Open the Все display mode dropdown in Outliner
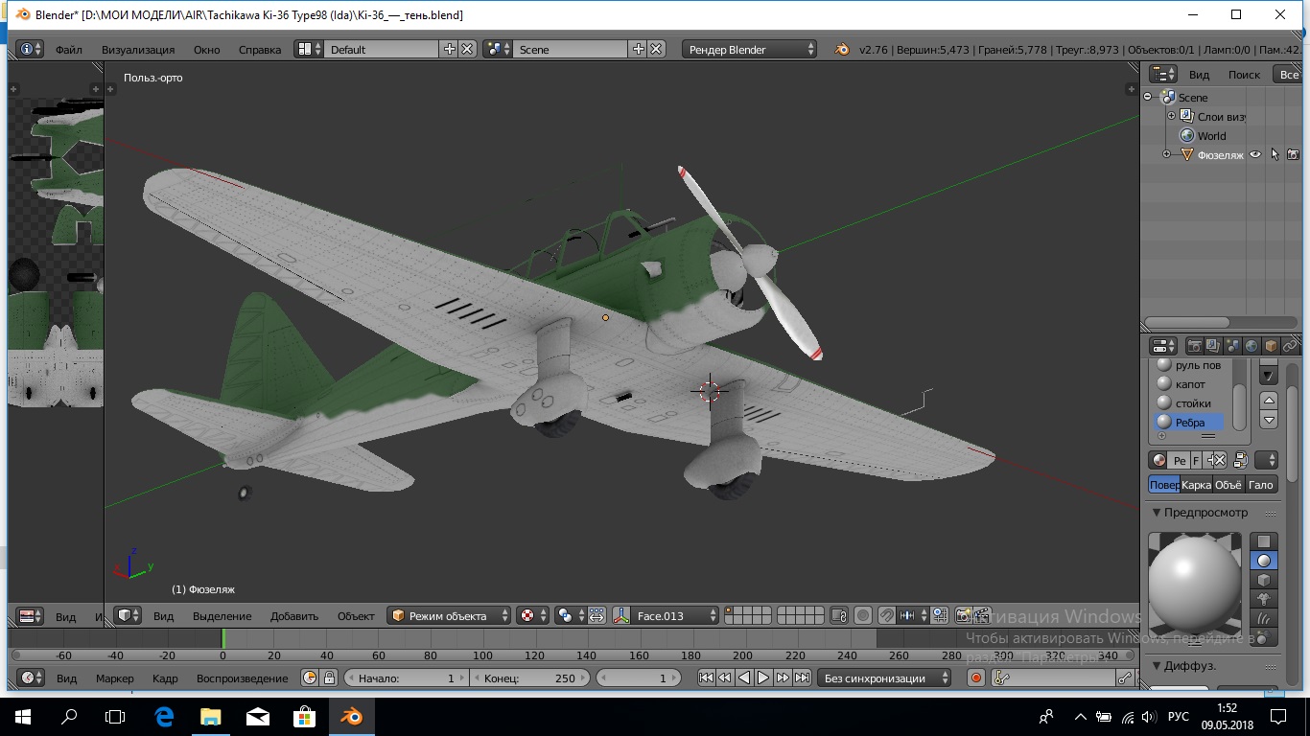The image size is (1310, 736). [1287, 74]
